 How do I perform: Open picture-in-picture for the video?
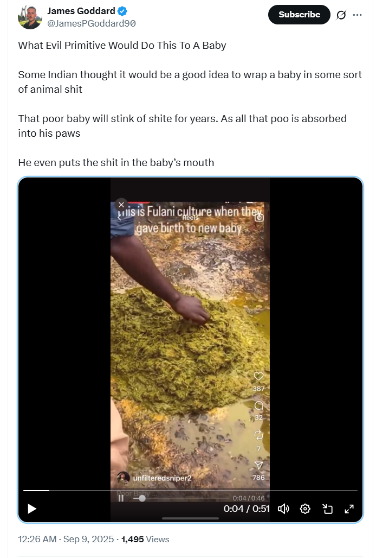pyautogui.click(x=327, y=509)
